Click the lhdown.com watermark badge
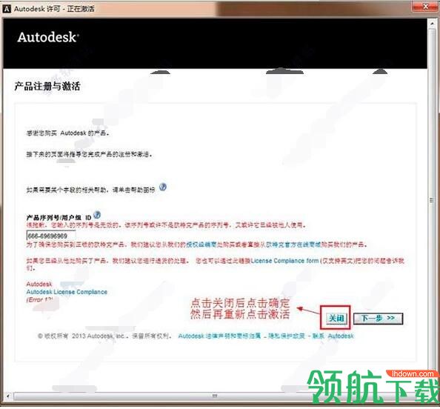Image resolution: width=440 pixels, height=409 pixels. 412,373
